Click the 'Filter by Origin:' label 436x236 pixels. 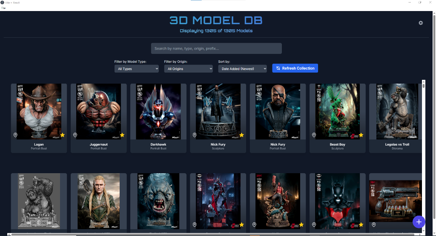click(176, 62)
